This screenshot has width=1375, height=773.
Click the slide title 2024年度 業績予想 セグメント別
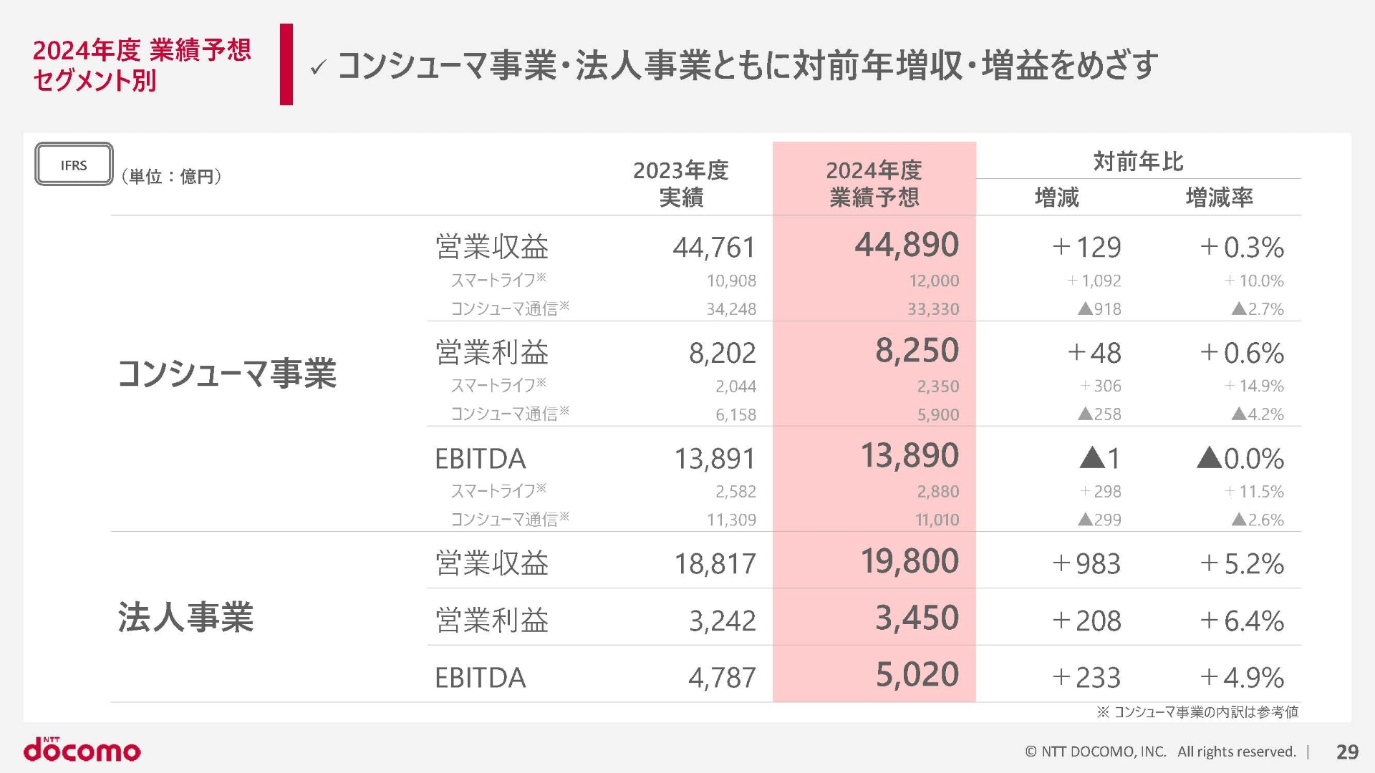pyautogui.click(x=142, y=64)
